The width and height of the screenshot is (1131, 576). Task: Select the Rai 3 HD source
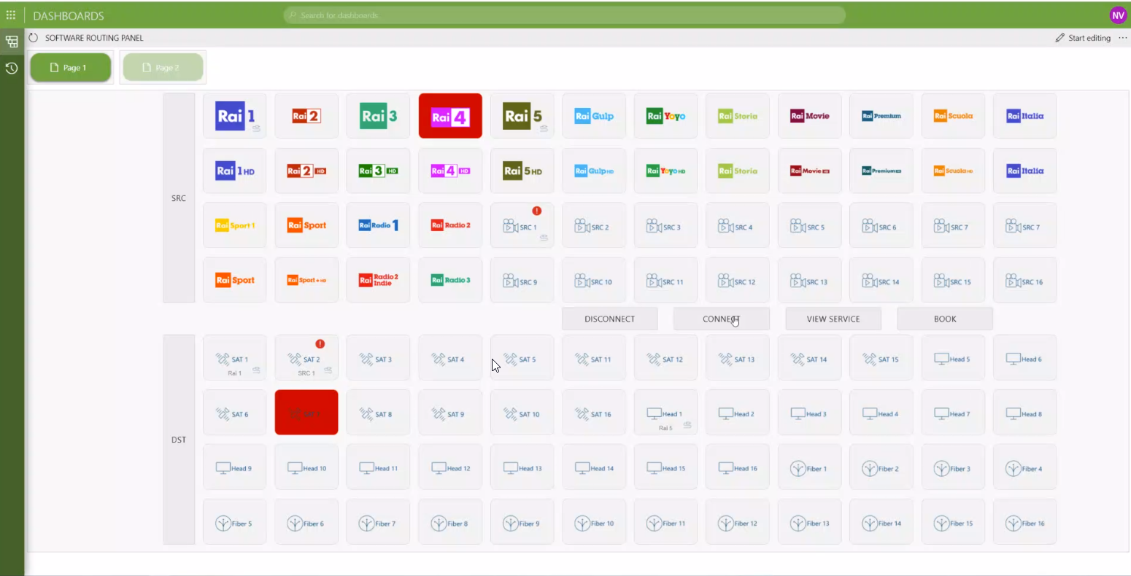[378, 171]
